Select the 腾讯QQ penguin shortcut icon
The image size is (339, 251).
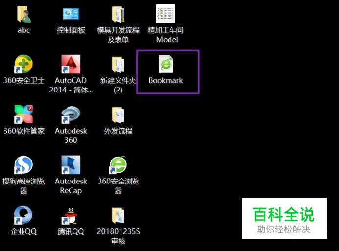[x=70, y=216]
